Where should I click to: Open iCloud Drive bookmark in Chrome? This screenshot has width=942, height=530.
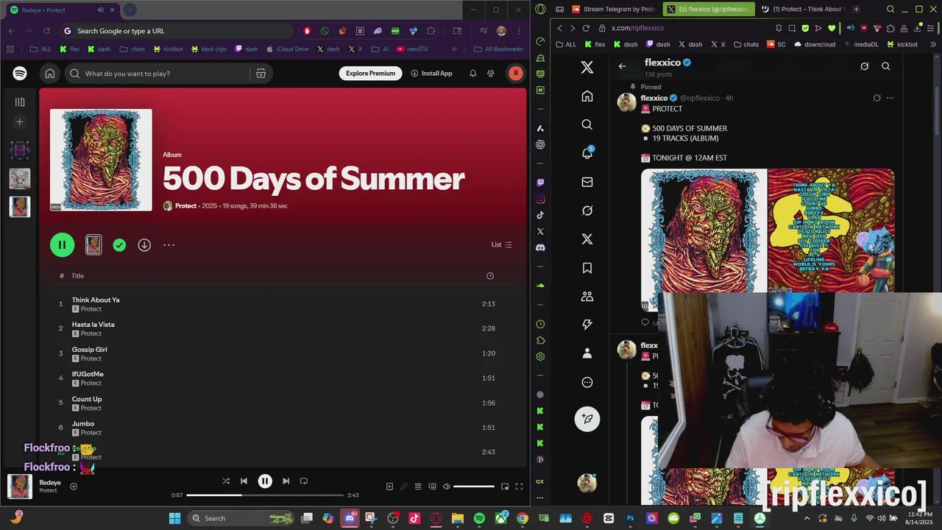point(287,49)
